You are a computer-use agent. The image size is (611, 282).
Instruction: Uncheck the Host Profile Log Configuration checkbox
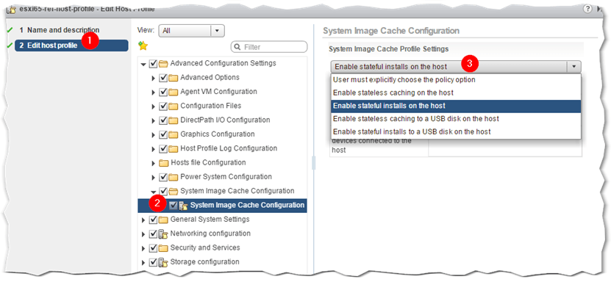[x=164, y=149]
